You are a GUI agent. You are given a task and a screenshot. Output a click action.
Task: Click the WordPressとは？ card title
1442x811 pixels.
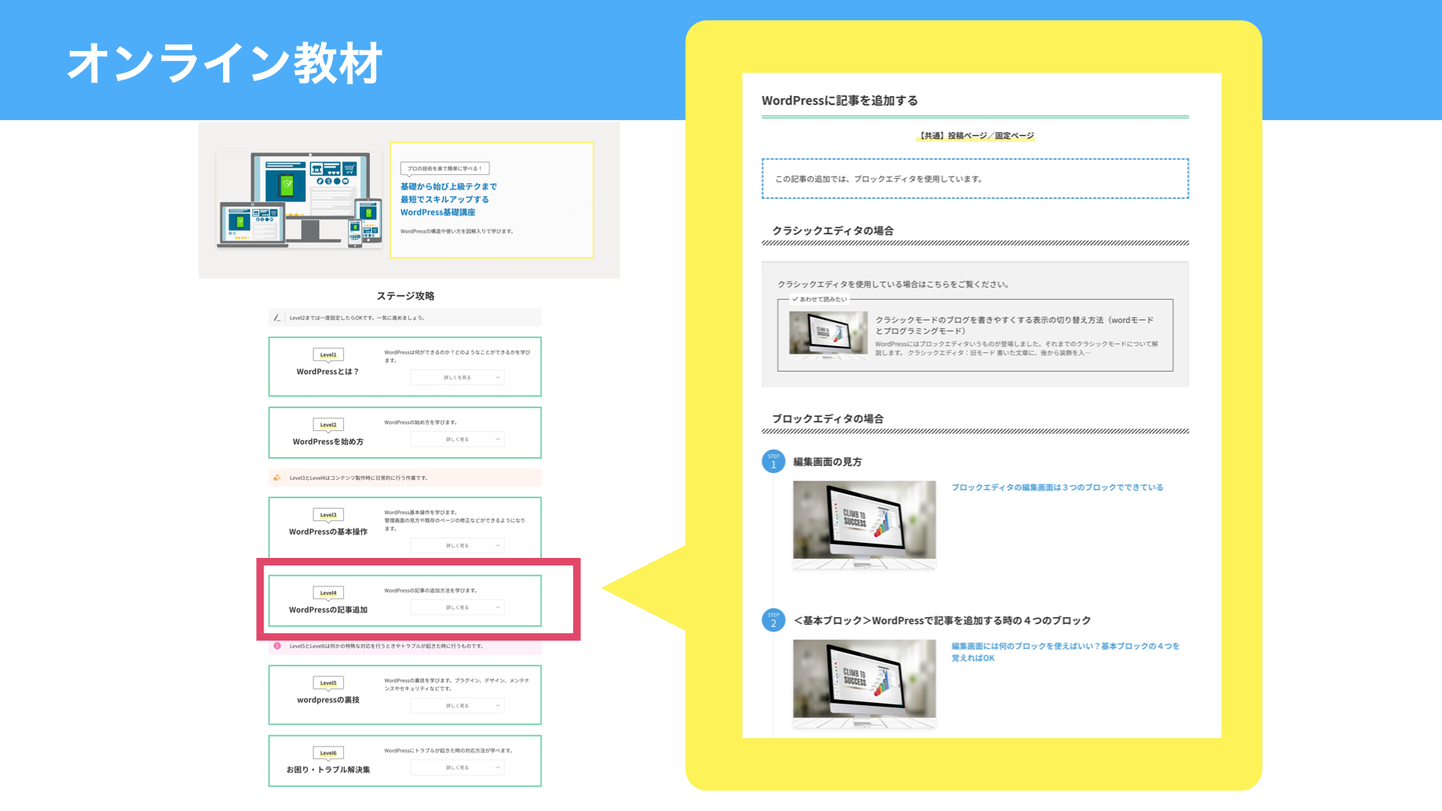pyautogui.click(x=328, y=372)
